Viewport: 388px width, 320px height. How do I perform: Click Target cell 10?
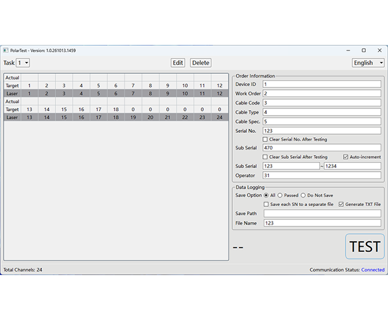click(x=185, y=86)
